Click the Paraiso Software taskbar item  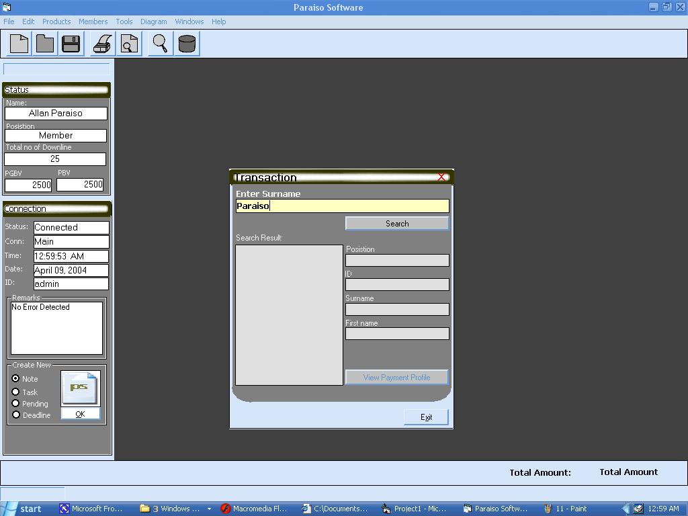(x=496, y=509)
